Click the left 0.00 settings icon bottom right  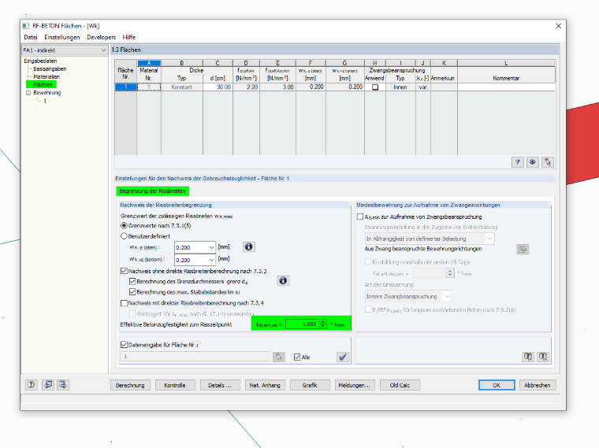coord(528,357)
